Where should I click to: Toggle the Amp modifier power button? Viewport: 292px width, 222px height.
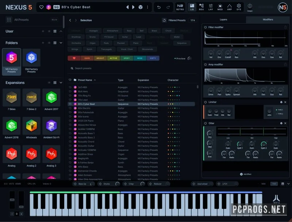pos(205,64)
